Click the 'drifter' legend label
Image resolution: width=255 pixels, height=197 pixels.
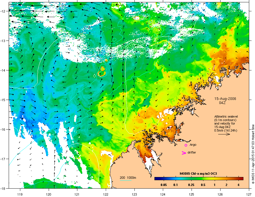[x=192, y=152]
